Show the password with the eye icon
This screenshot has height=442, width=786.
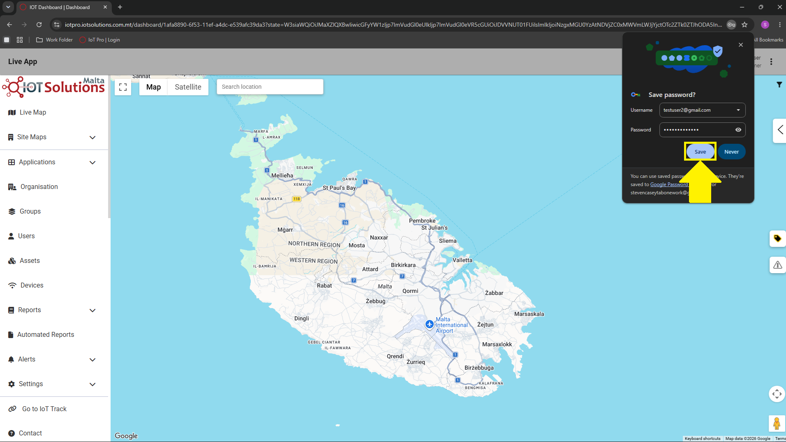pos(738,130)
